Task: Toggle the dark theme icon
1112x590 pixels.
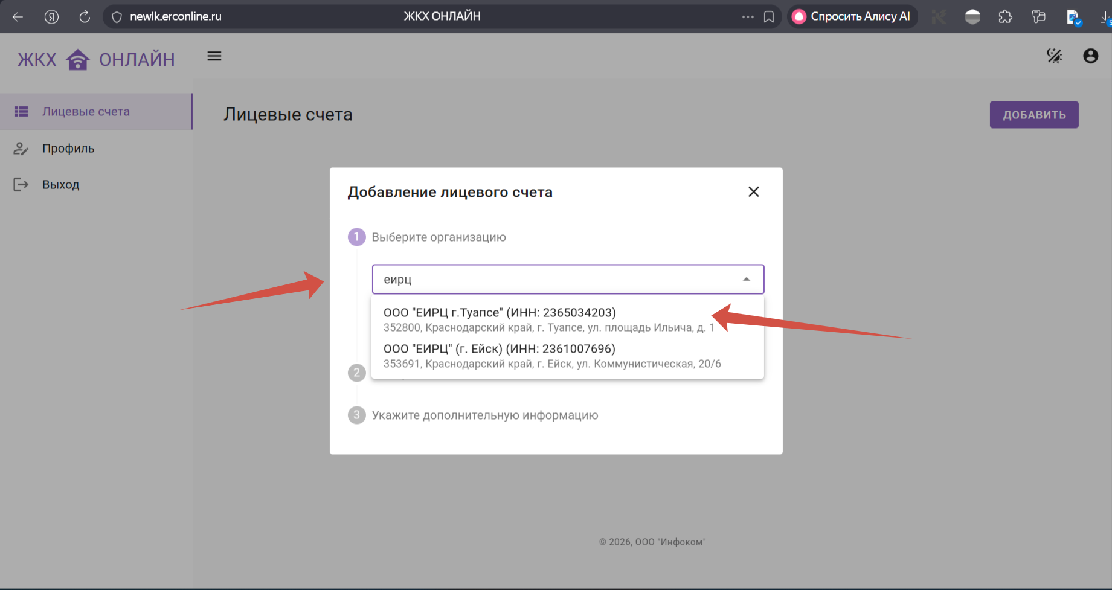Action: coord(1054,56)
